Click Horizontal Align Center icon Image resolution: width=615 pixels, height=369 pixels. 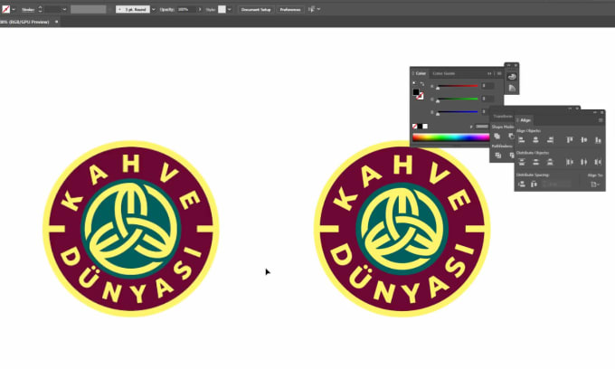535,140
